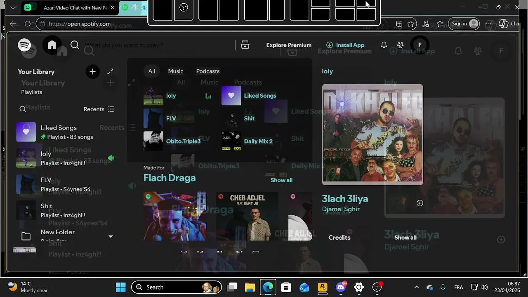Open the Windows Start menu

(x=121, y=287)
